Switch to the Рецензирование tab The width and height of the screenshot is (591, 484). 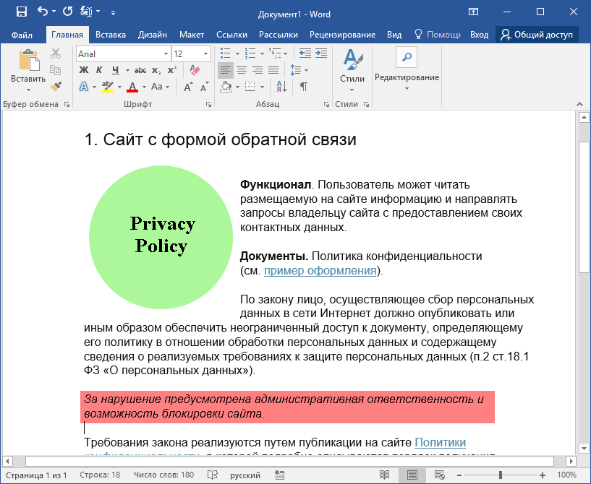(x=343, y=35)
